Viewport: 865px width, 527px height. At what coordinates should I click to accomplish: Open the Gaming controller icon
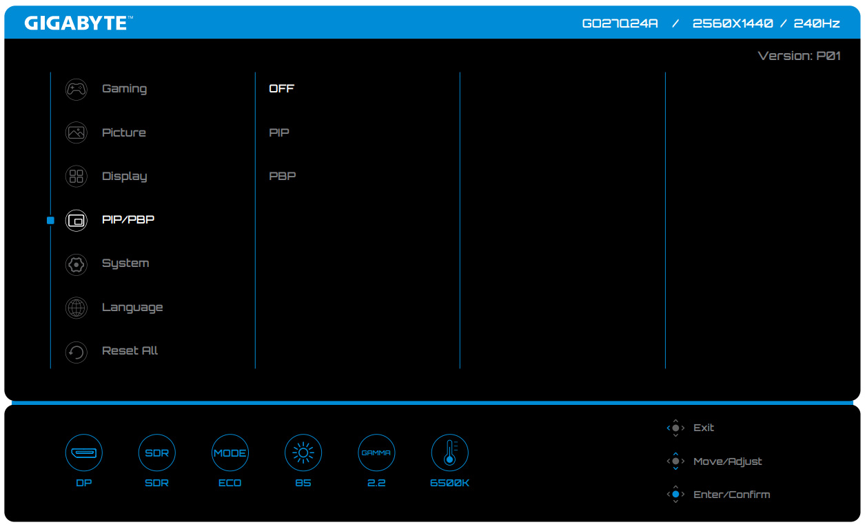tap(76, 89)
